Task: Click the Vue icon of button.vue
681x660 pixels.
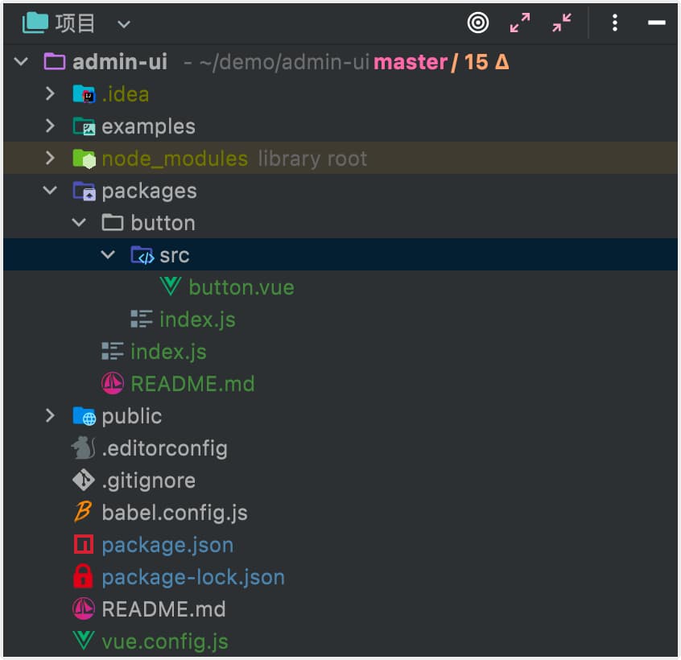Action: point(171,287)
